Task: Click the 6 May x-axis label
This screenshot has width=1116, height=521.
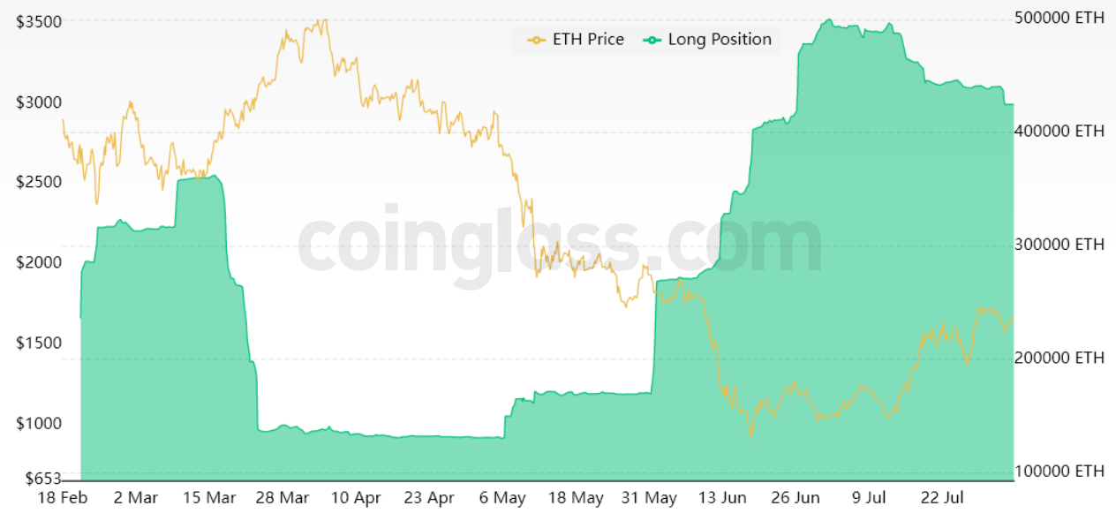Action: click(x=502, y=498)
